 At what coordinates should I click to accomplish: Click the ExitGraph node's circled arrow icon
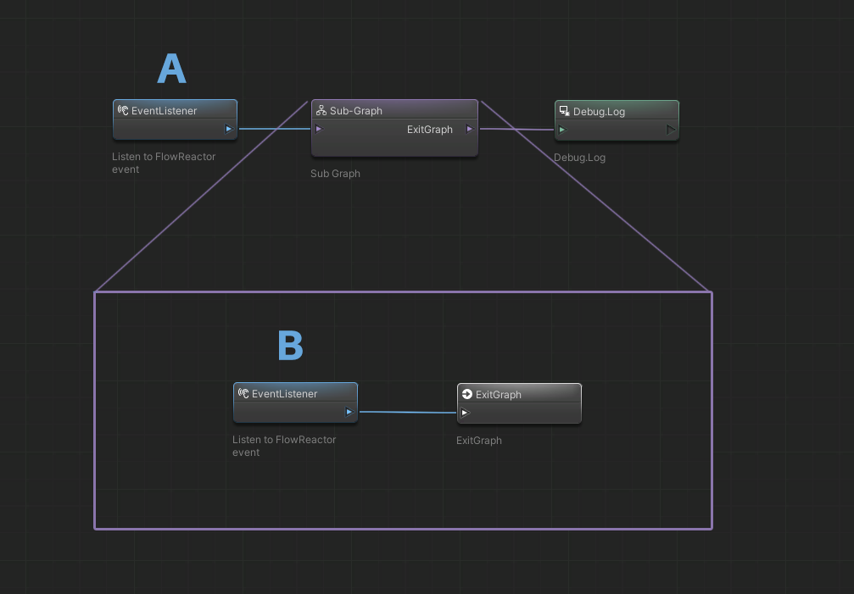coord(466,394)
